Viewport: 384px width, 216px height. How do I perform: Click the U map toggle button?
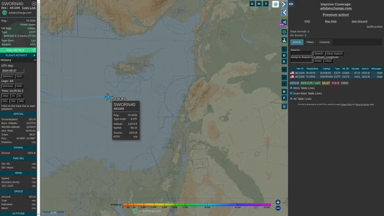[x=252, y=4]
